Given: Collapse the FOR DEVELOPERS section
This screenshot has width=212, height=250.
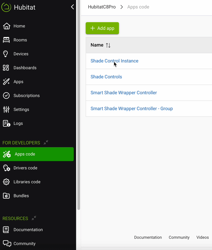Looking at the screenshot, I should coord(46,142).
